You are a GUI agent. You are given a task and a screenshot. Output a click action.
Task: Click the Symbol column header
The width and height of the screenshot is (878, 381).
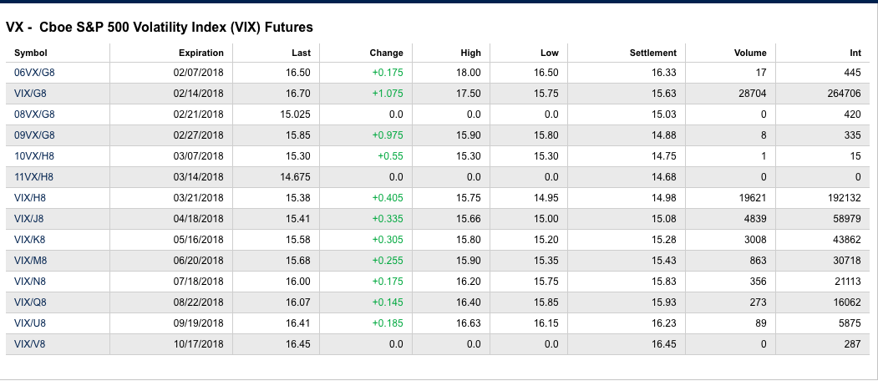[31, 53]
